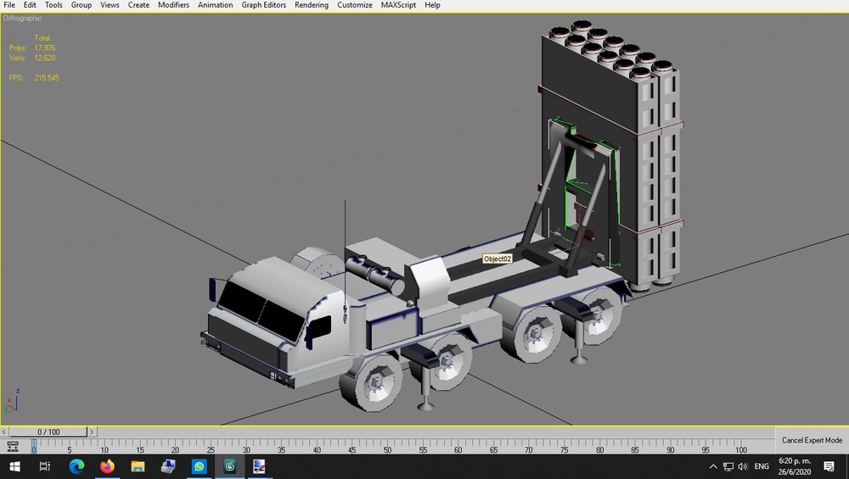
Task: Open the notification center icon
Action: [829, 466]
